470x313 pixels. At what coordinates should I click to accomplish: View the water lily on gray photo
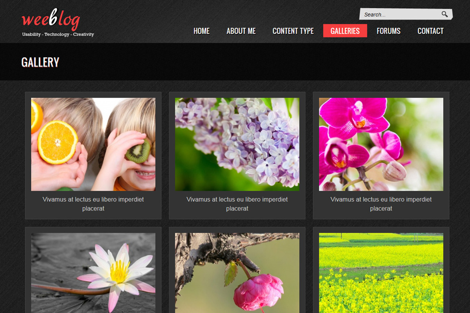93,273
